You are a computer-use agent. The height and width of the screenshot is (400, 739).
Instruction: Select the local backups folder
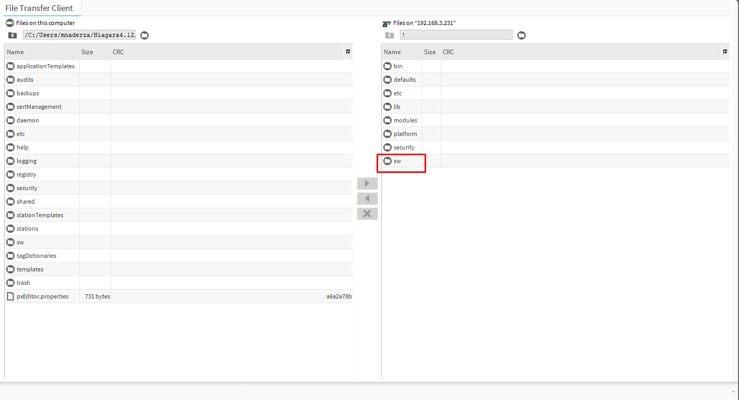click(x=28, y=93)
